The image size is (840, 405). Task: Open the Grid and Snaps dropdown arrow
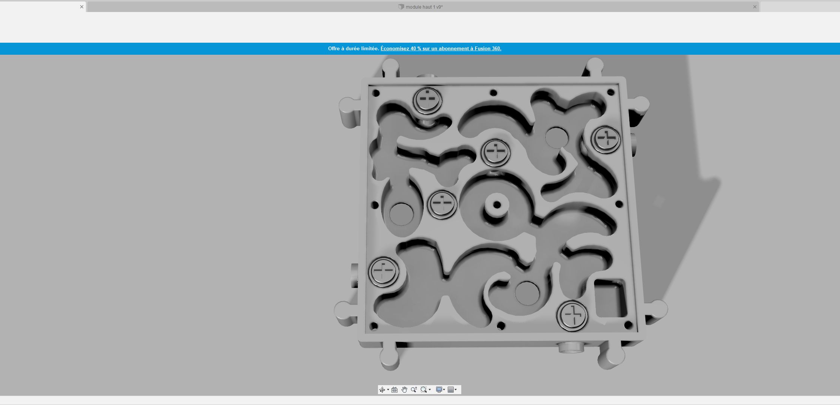(456, 390)
